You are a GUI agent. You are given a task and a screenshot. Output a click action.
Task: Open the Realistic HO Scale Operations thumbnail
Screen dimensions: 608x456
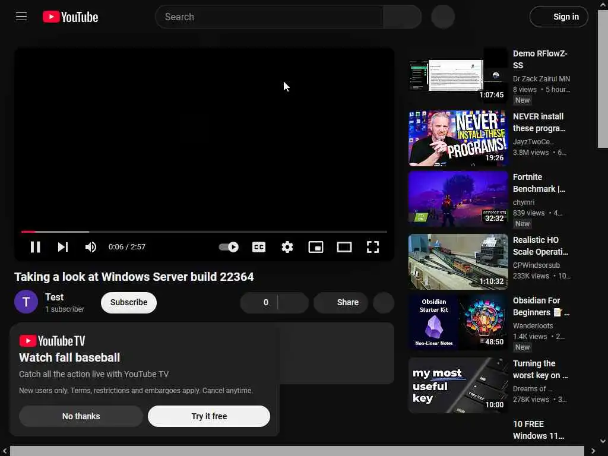[x=458, y=262]
